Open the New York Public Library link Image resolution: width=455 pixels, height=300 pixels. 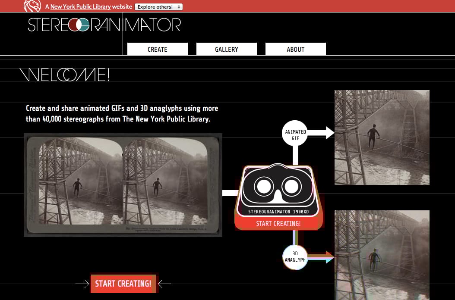pos(80,6)
